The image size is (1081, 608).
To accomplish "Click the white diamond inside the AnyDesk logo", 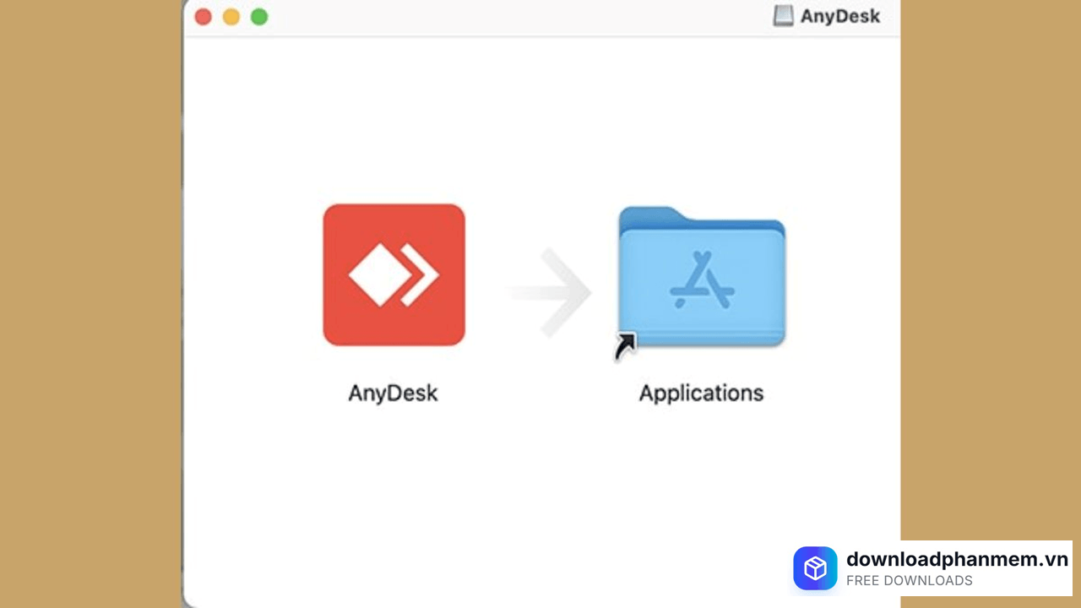I will (380, 274).
